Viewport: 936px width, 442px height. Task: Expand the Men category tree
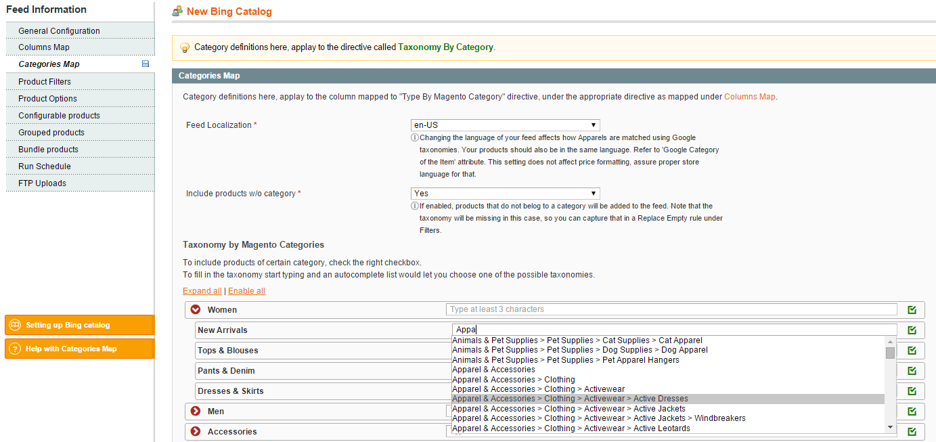(x=196, y=411)
